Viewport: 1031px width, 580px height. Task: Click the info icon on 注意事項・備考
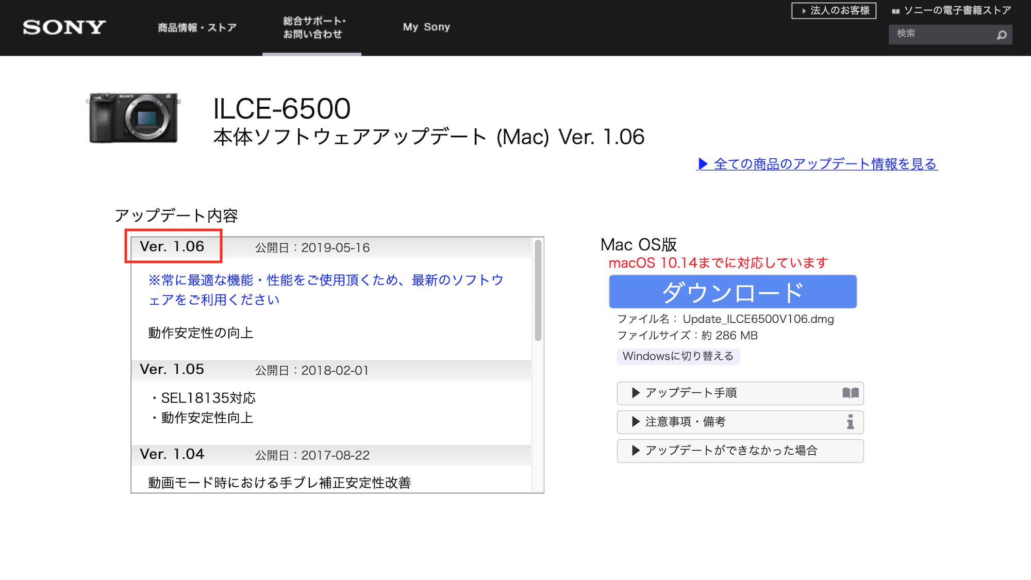[850, 422]
